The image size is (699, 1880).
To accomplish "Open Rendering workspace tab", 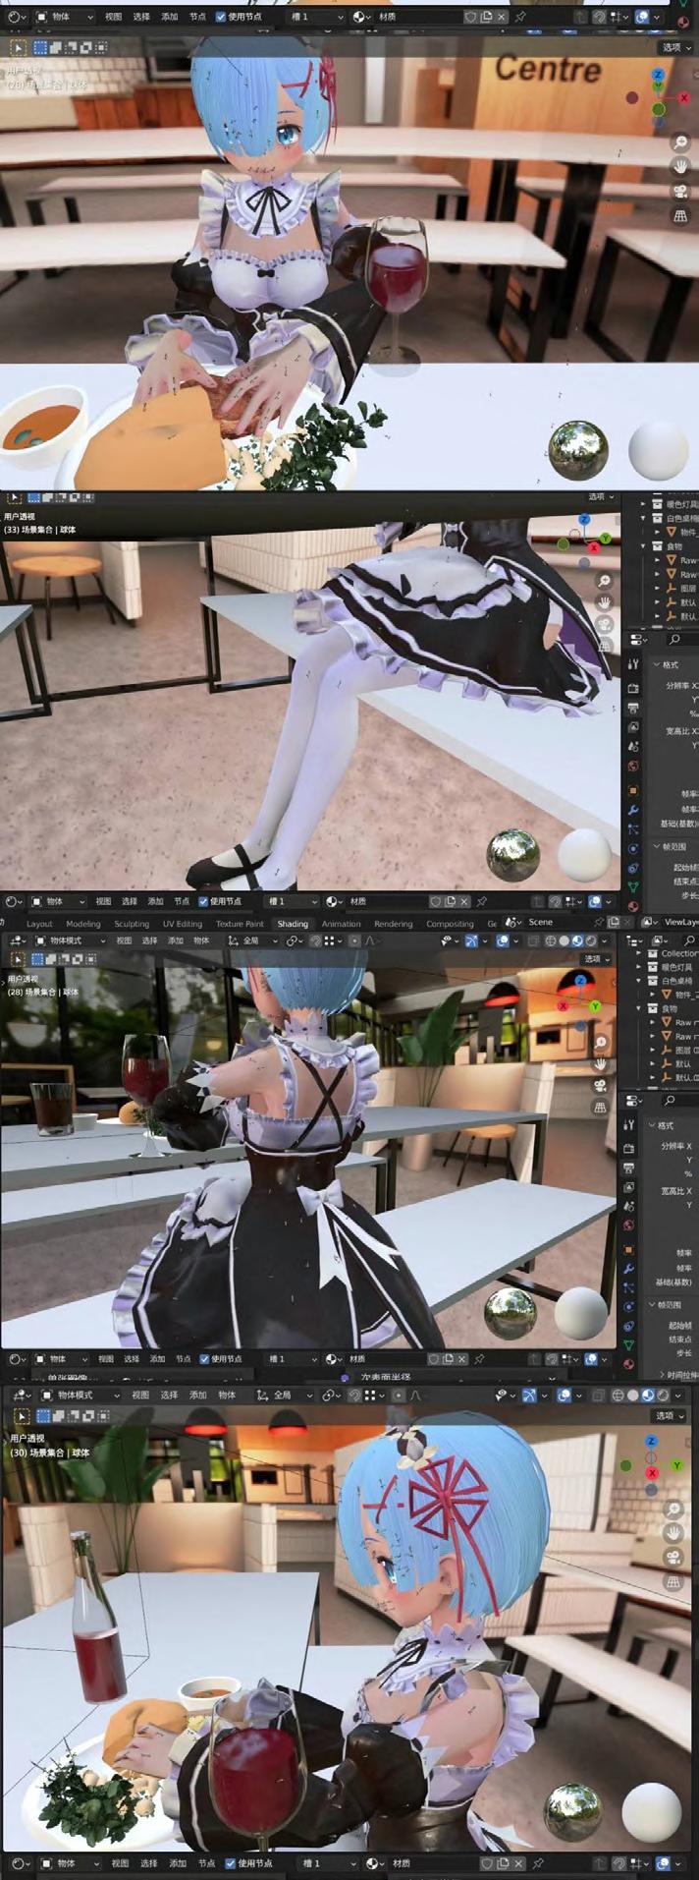I will (x=393, y=924).
